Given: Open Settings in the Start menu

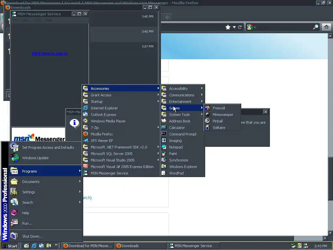Looking at the screenshot, I should [46, 192].
